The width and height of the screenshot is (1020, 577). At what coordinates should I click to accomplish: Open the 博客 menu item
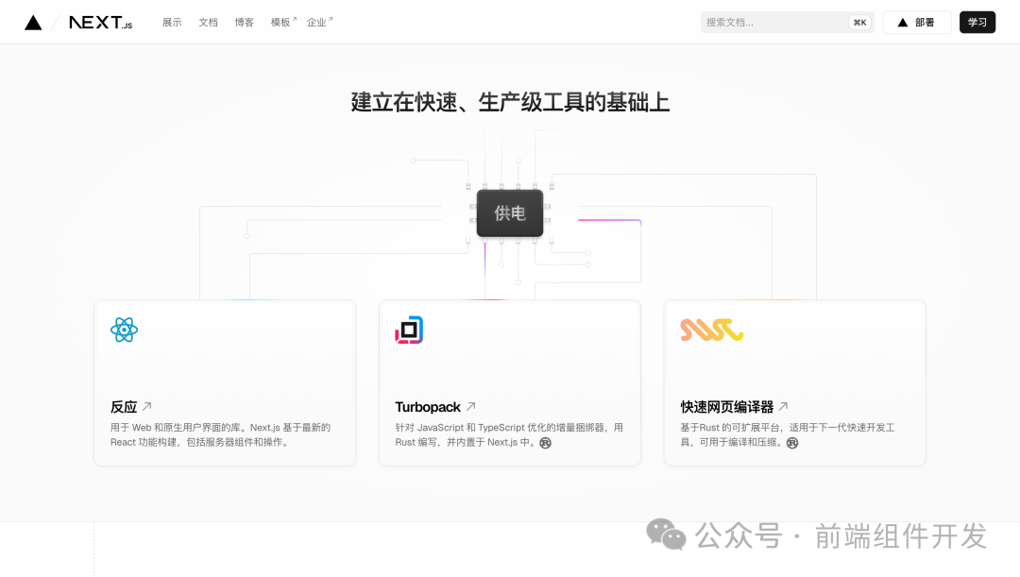pos(244,22)
